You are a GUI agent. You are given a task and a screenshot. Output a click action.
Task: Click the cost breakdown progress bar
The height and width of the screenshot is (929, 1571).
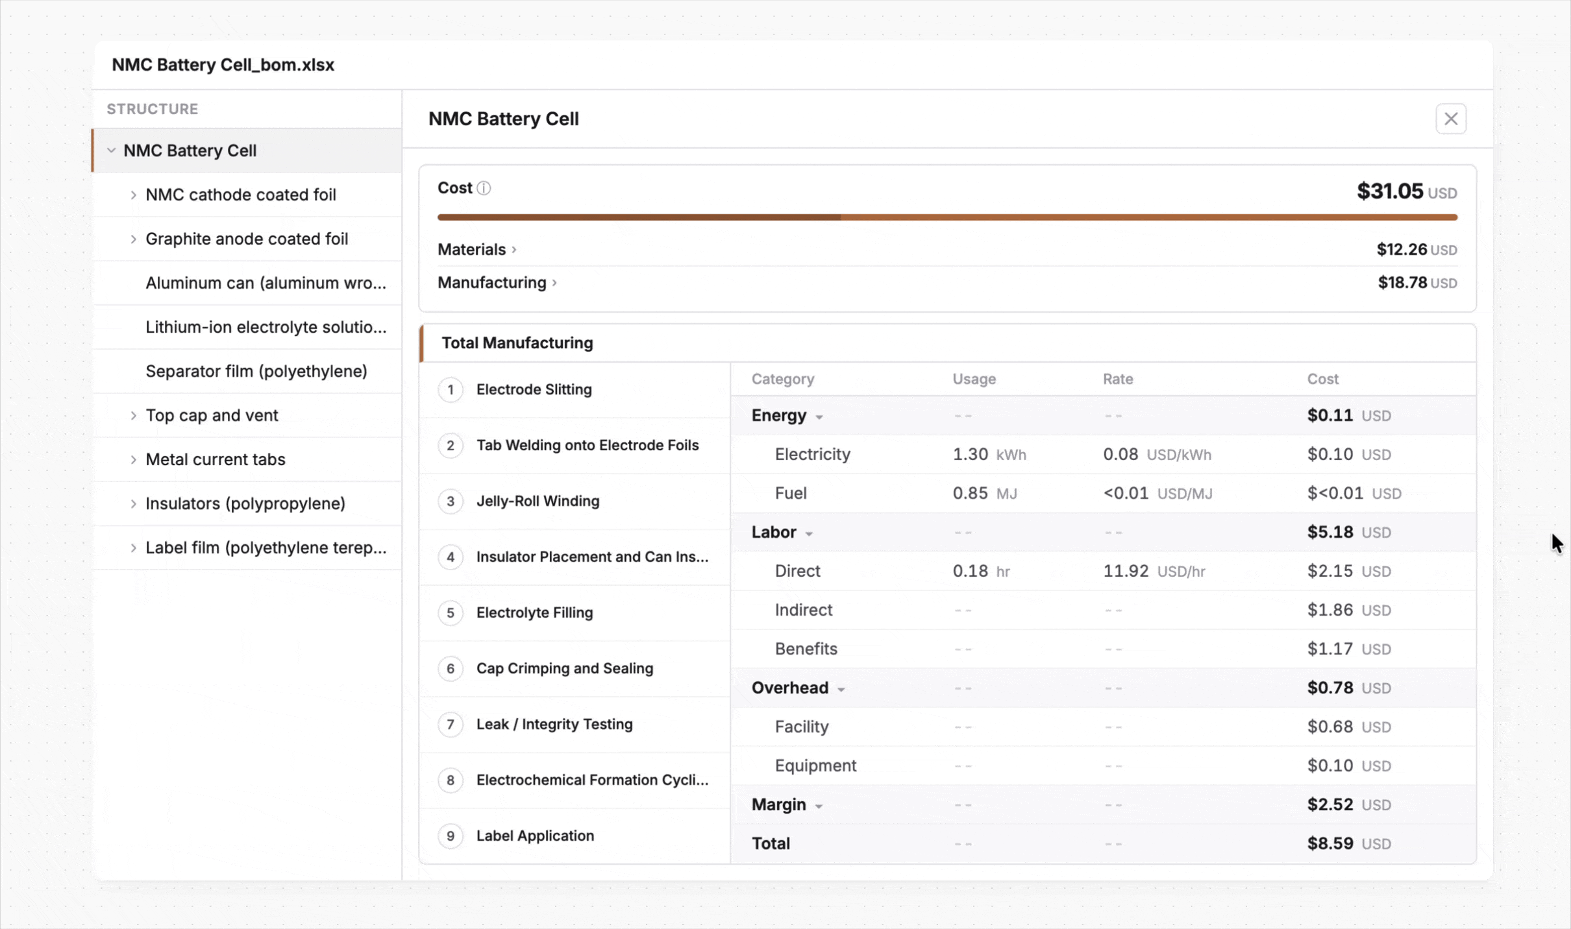click(946, 217)
